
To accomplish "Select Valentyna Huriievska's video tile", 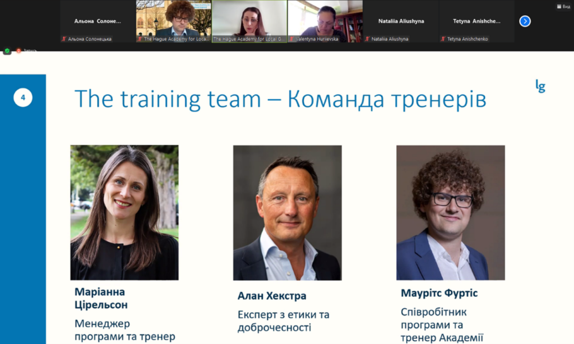I will click(325, 21).
